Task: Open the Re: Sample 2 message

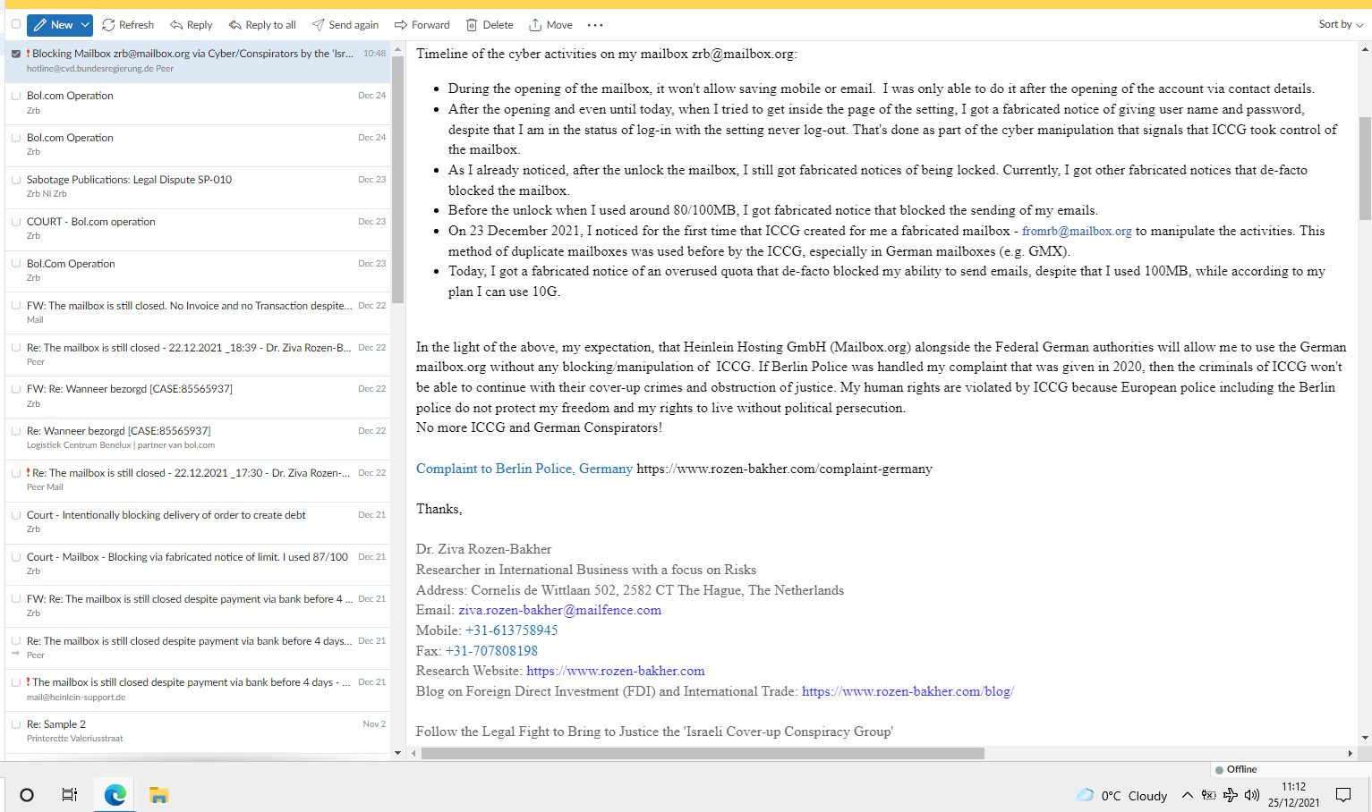Action: (x=198, y=731)
